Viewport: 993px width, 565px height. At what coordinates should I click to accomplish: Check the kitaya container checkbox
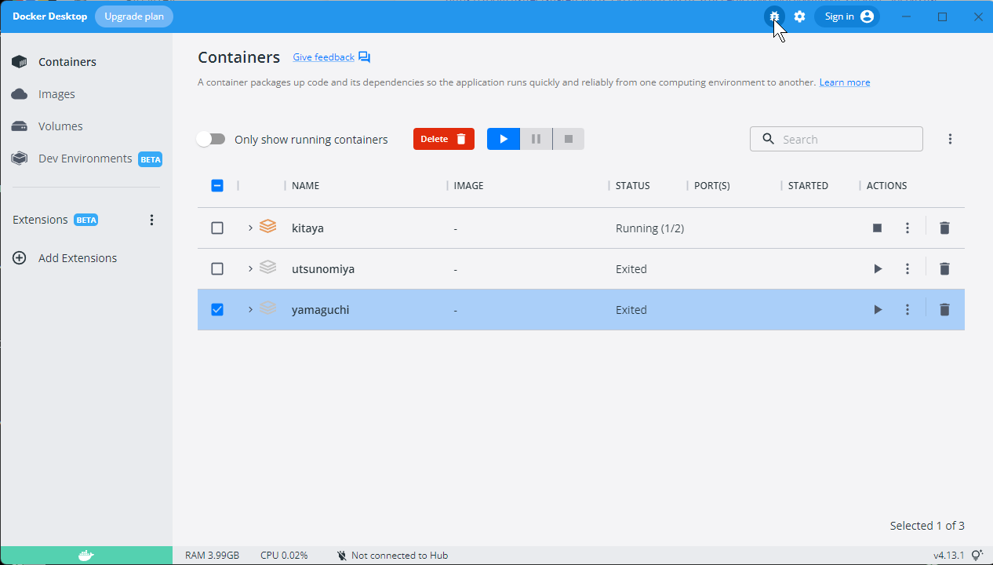[217, 228]
